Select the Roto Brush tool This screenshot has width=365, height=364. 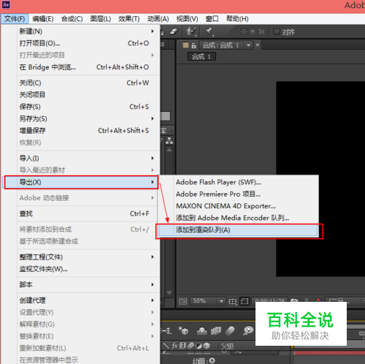pyautogui.click(x=191, y=31)
